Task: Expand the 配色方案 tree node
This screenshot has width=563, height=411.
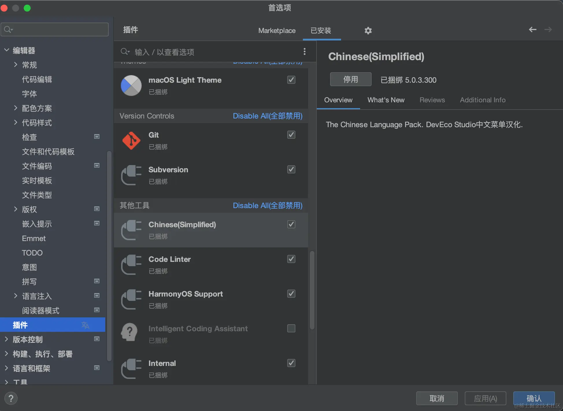Action: [x=16, y=108]
